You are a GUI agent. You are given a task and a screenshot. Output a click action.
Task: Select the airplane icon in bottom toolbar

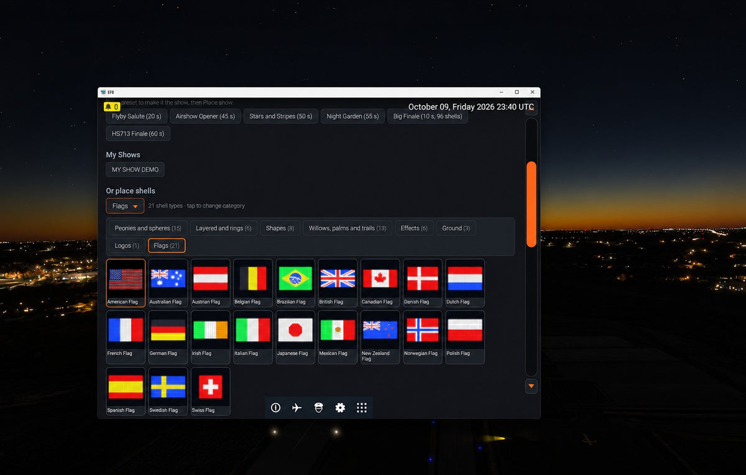297,408
